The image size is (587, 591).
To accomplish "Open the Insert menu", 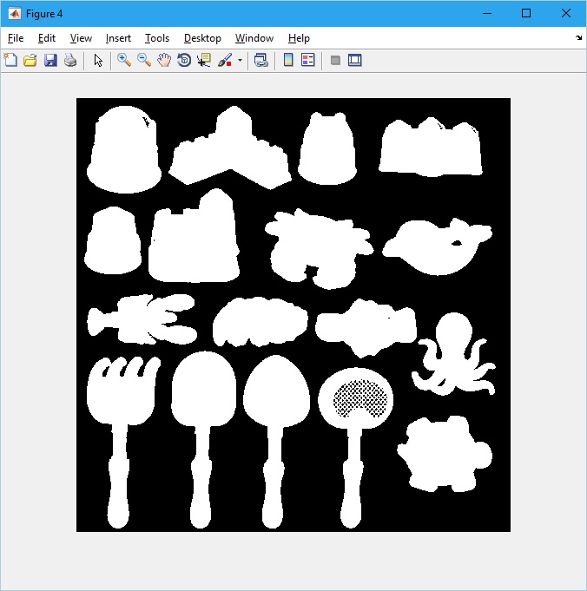I will click(x=118, y=38).
